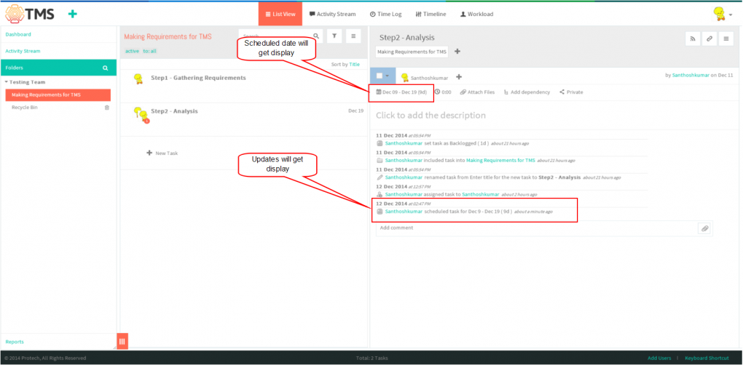
Task: Click assignee Santhoshkumar avatar
Action: (x=405, y=78)
